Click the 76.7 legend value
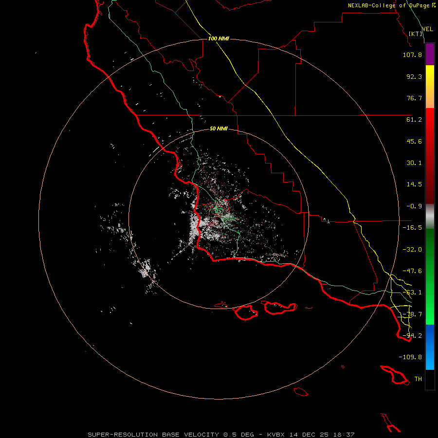The width and height of the screenshot is (438, 438). click(x=414, y=98)
